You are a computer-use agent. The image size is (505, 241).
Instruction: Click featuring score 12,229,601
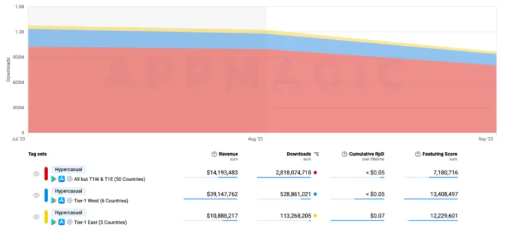tap(444, 216)
